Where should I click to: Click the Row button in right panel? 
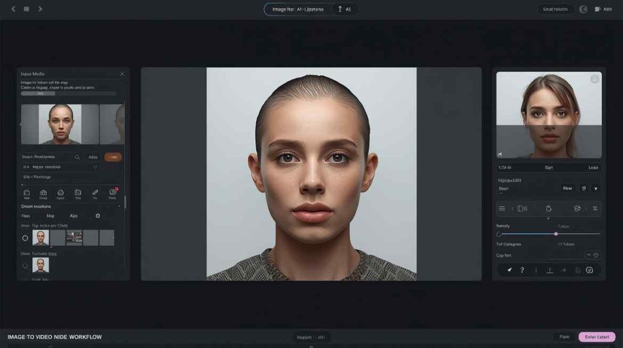(x=568, y=188)
